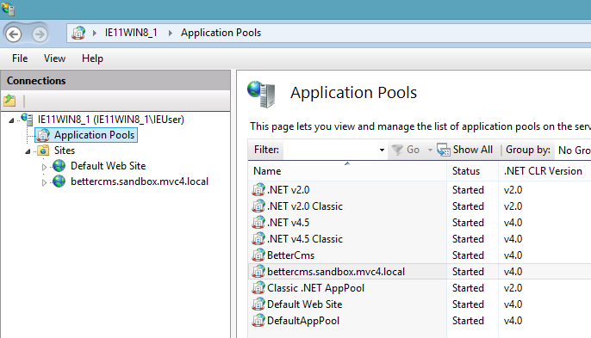The width and height of the screenshot is (591, 338).
Task: Click IE11WIN8_1 in the address breadcrumb
Action: click(131, 33)
